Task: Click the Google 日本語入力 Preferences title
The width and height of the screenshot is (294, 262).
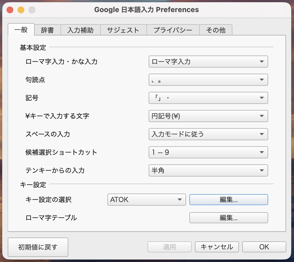Action: coord(146,10)
